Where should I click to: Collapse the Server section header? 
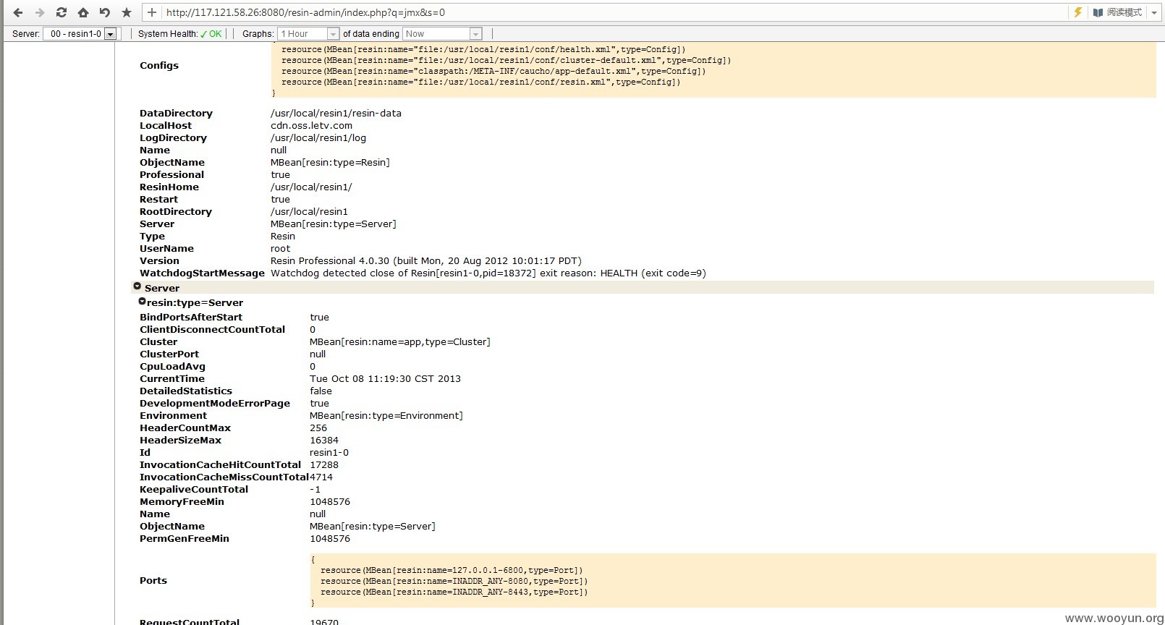[x=137, y=286]
